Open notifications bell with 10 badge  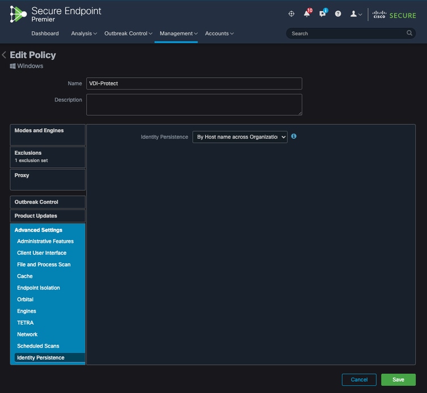[x=307, y=13]
